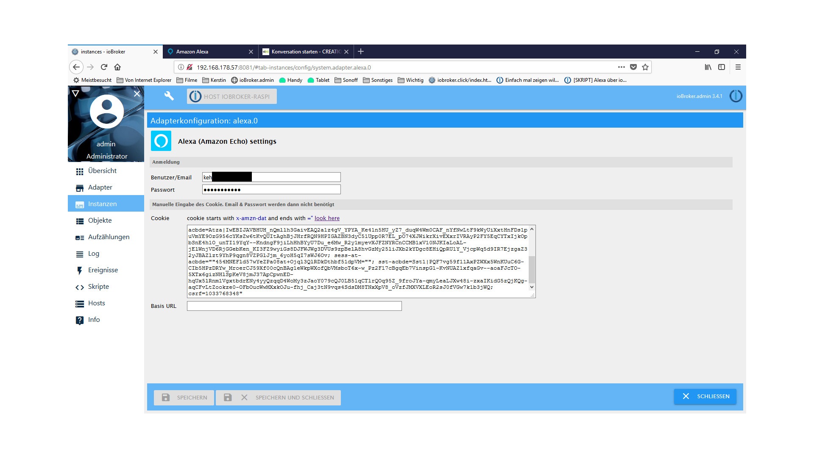Close the Amazon Alexa tab

pyautogui.click(x=251, y=52)
